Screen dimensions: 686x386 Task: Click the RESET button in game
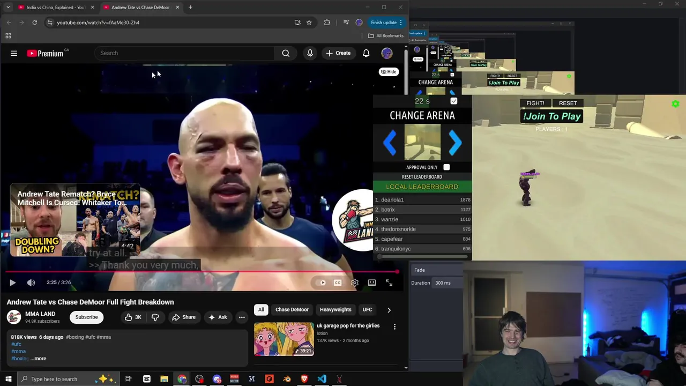click(x=568, y=103)
